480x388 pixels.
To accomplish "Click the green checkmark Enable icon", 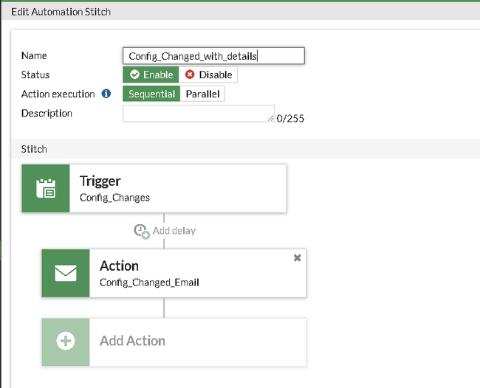I will tap(134, 75).
